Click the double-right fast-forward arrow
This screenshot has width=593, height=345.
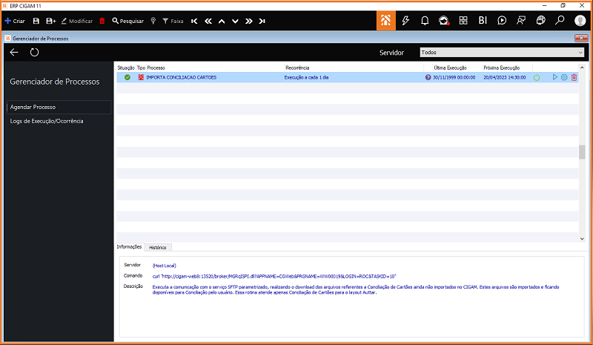click(248, 22)
